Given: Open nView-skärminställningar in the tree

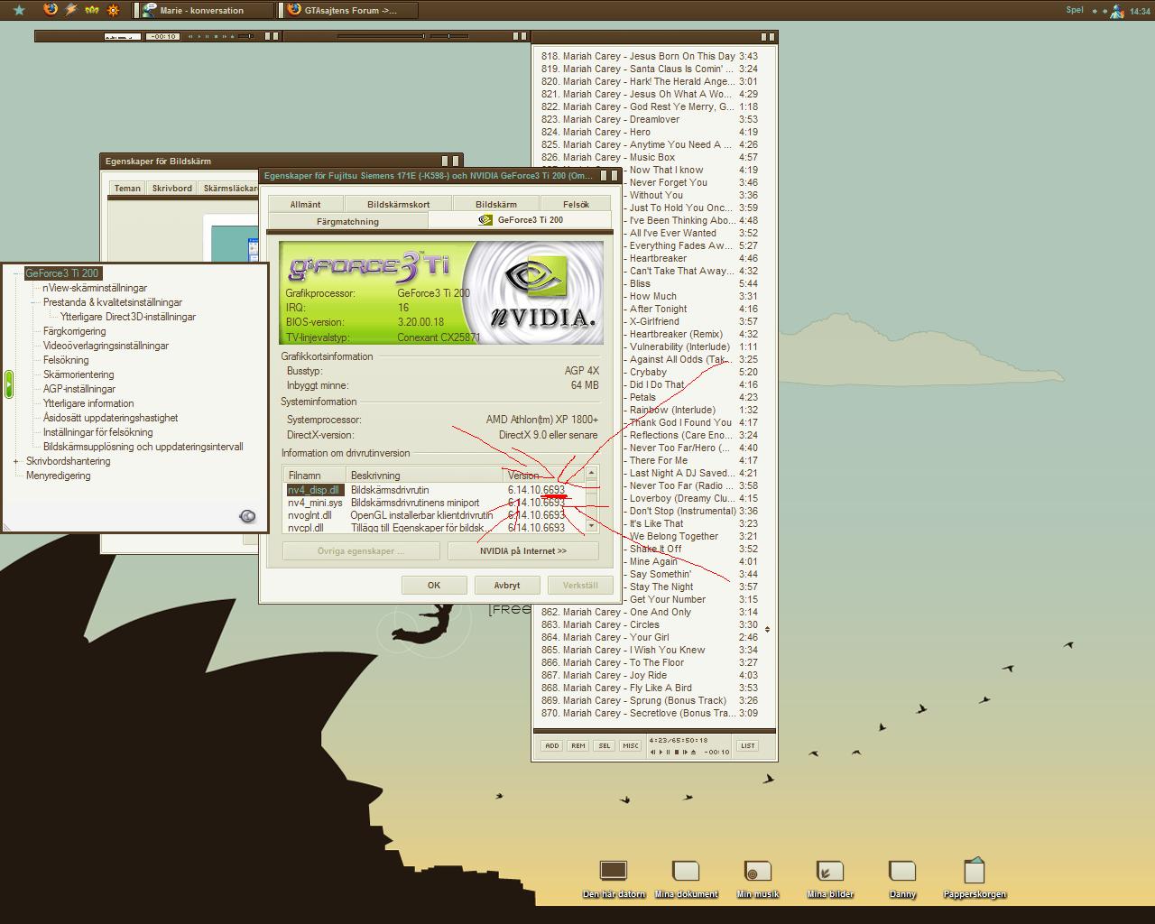Looking at the screenshot, I should (x=95, y=288).
